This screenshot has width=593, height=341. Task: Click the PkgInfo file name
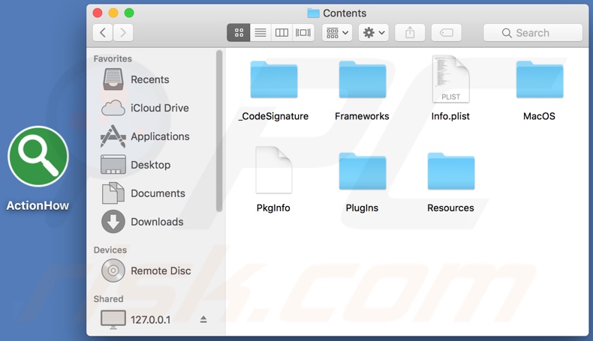coord(273,208)
